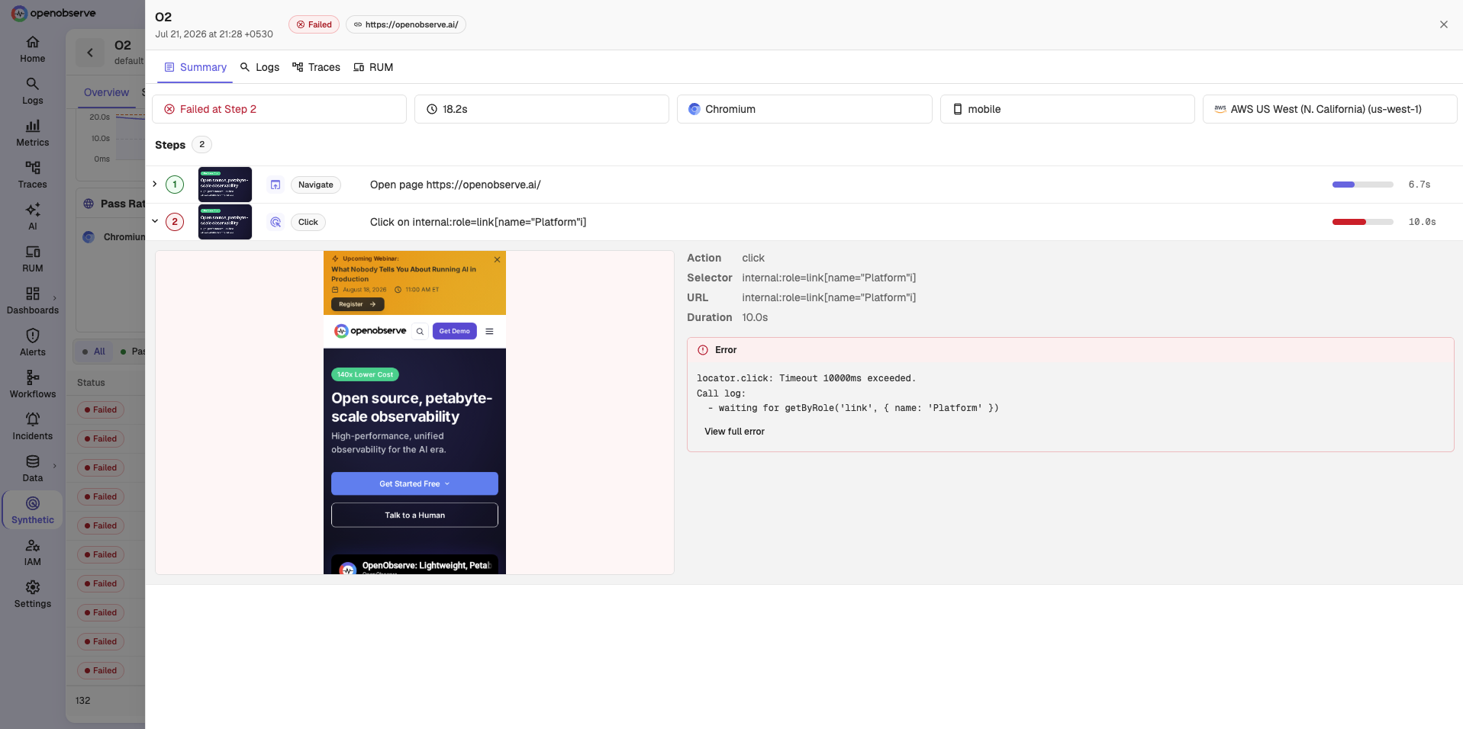Open RUM in the left sidebar
The image size is (1463, 729).
coord(32,259)
